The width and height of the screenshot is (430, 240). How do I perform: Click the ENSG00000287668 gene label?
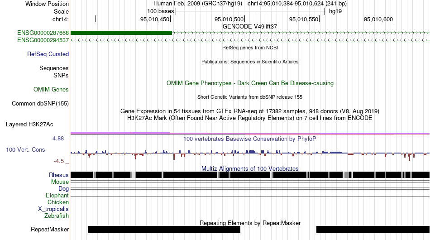(x=43, y=33)
